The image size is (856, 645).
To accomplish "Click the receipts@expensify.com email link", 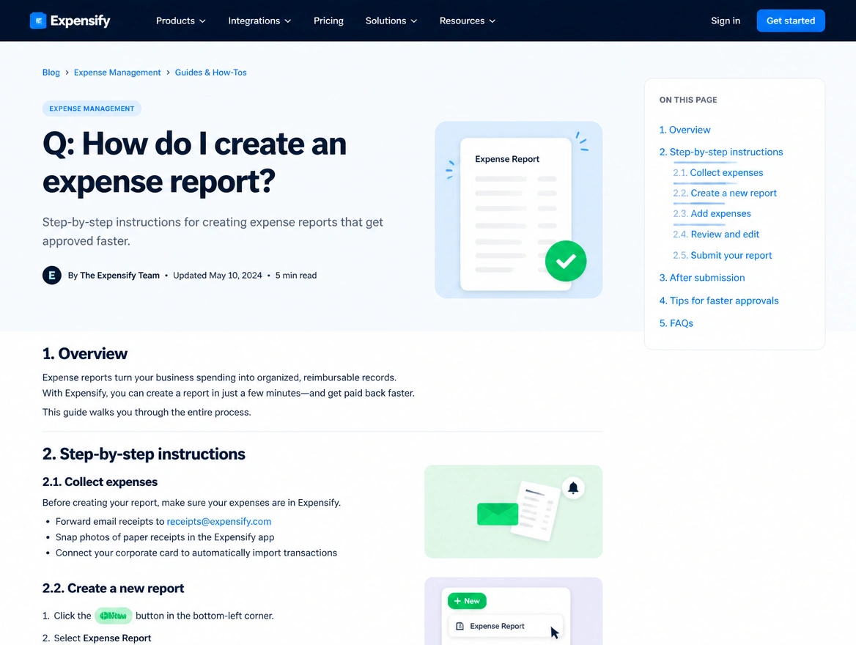I will [x=219, y=522].
